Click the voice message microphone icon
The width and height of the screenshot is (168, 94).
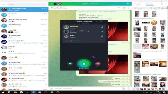pyautogui.click(x=129, y=89)
